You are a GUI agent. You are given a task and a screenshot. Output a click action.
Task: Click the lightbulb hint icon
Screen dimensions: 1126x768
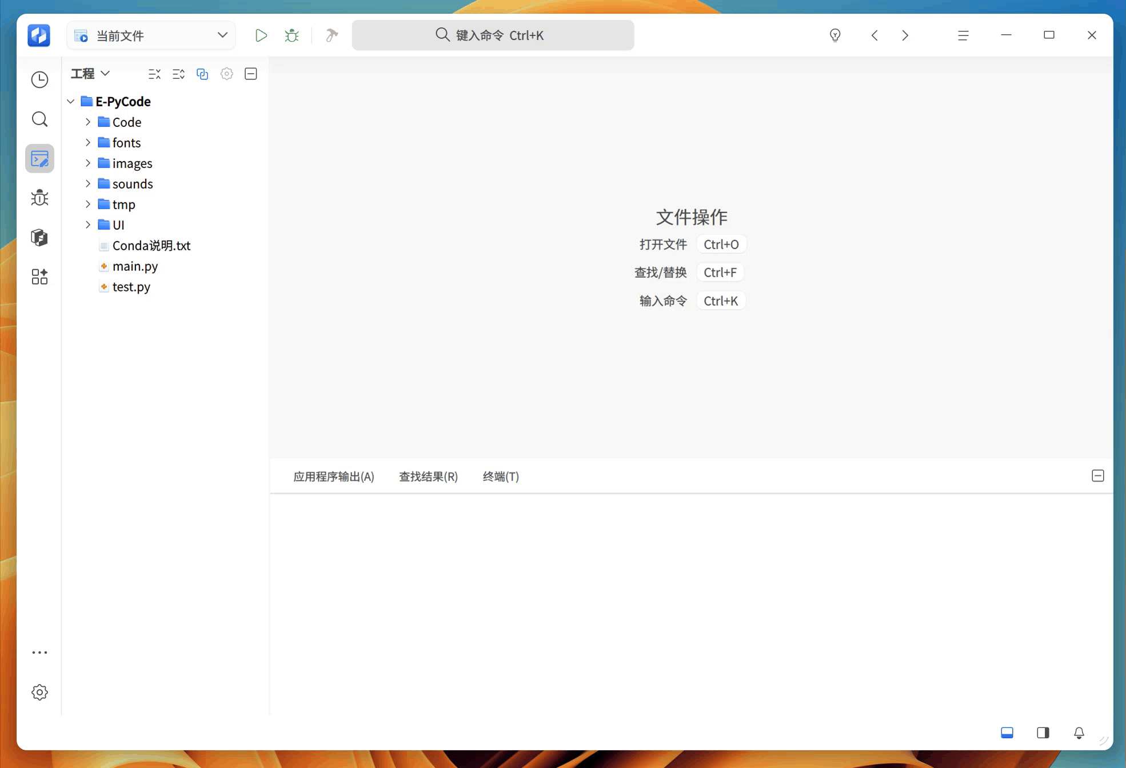(x=835, y=35)
